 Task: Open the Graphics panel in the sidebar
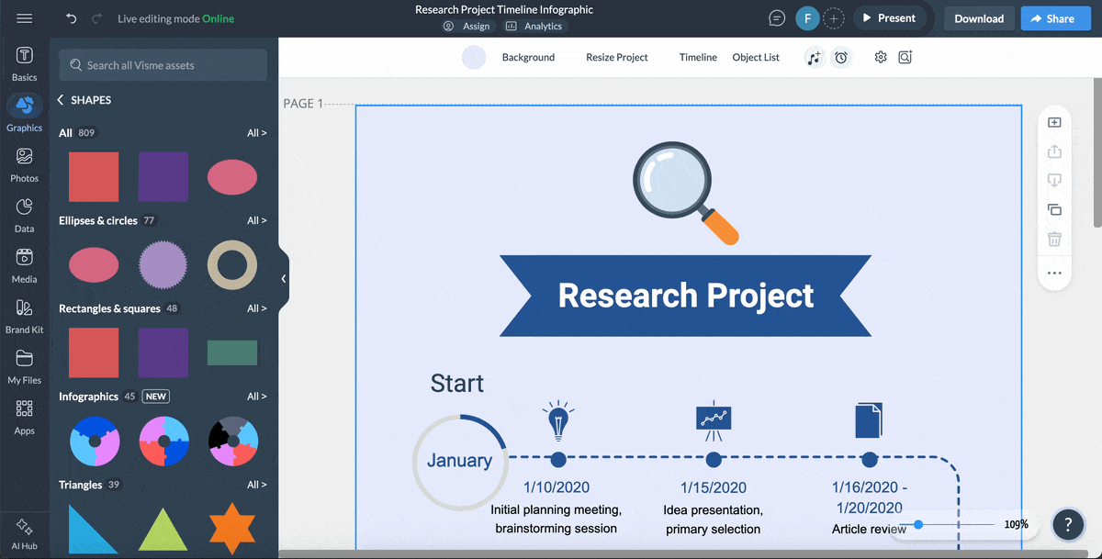(24, 112)
